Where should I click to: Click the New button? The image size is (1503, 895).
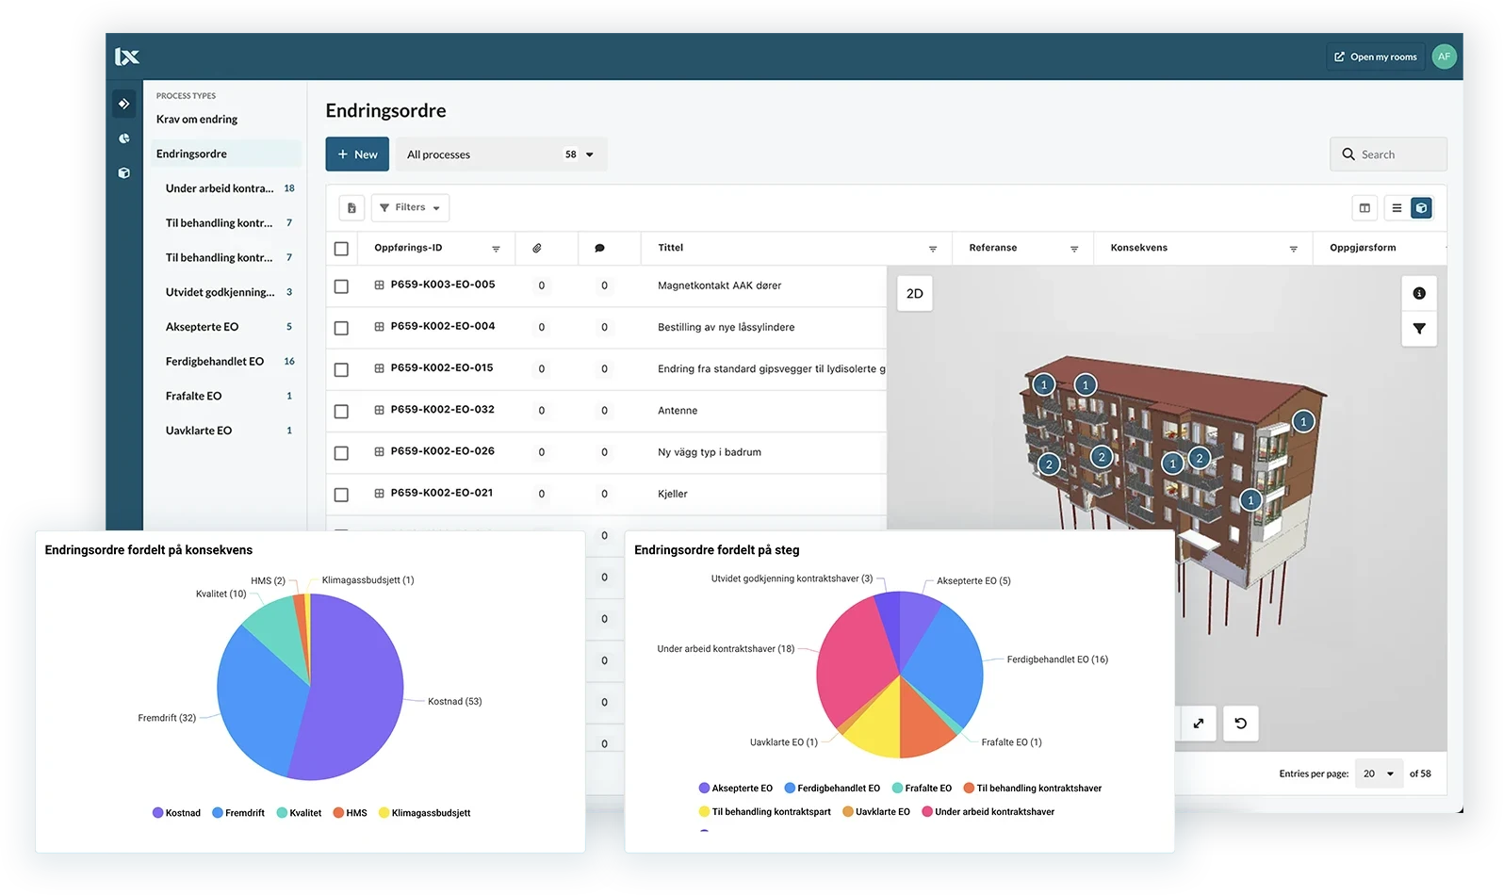[357, 155]
